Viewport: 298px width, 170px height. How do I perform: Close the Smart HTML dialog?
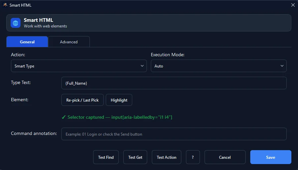[293, 5]
